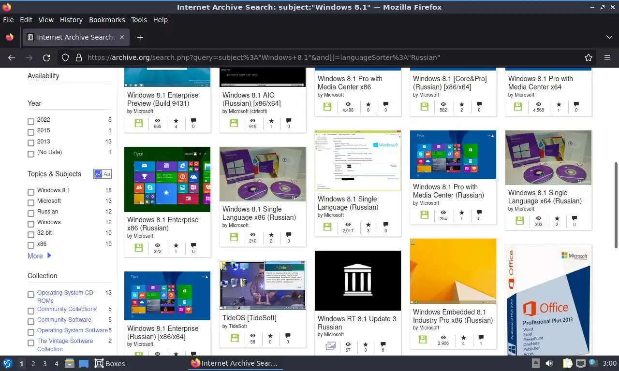Click the image media type icon on Windows RT 8.1 Update 3

coord(331,346)
